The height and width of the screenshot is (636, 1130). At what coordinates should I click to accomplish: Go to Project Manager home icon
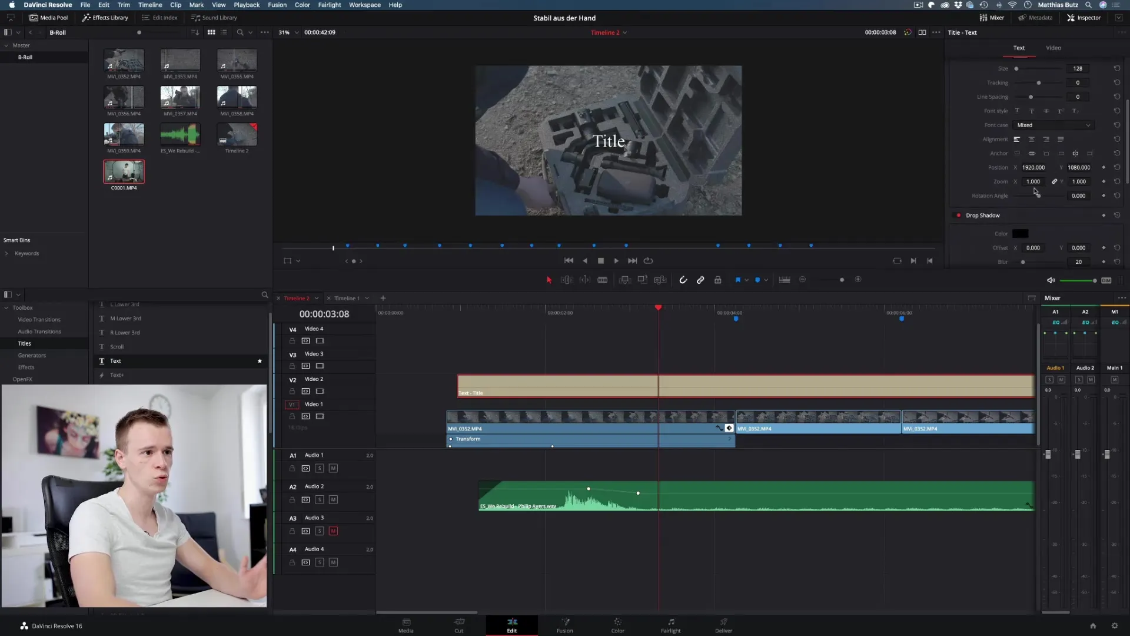coord(1093,625)
